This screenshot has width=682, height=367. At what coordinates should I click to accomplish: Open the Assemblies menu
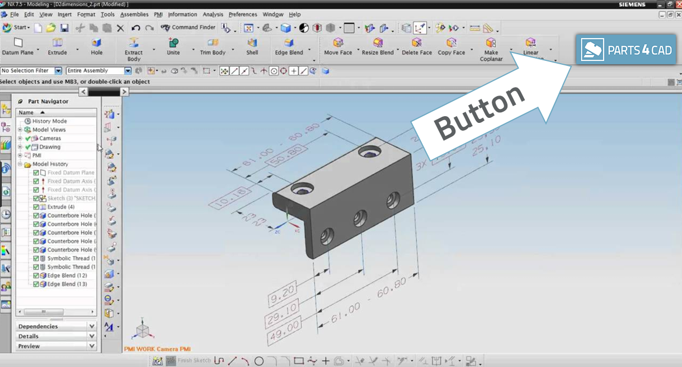pyautogui.click(x=134, y=15)
